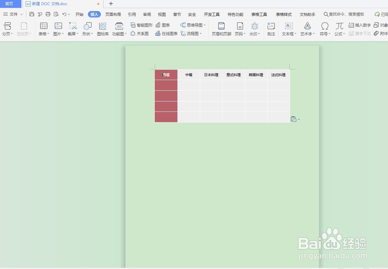Click the table cell containing 意式料理
This screenshot has width=388, height=269.
point(234,75)
